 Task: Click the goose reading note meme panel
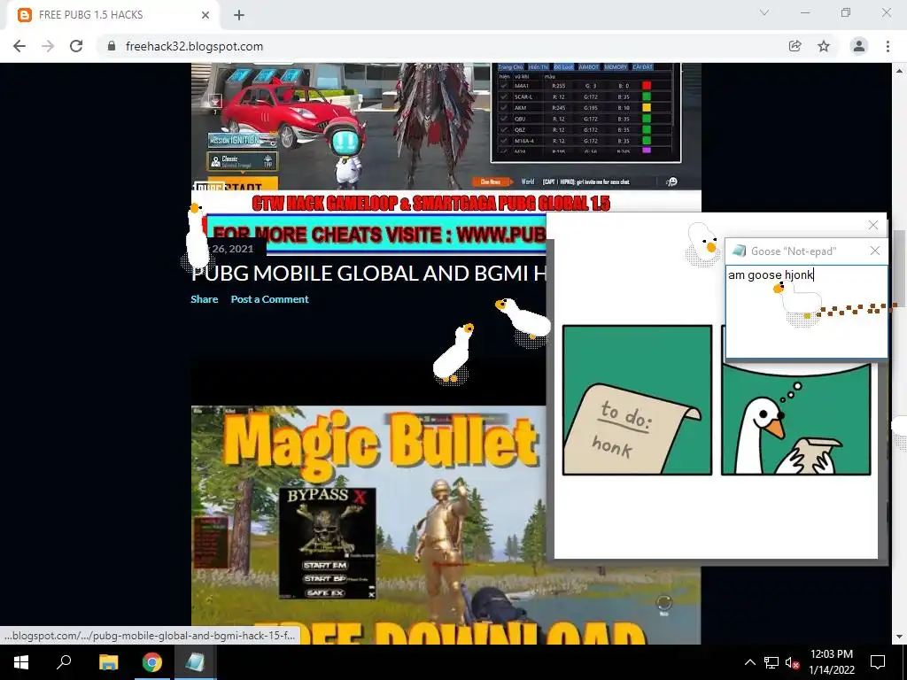tap(796, 419)
